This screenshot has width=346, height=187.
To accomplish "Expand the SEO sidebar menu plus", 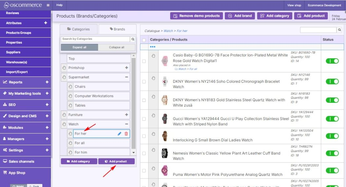I will tap(47, 105).
